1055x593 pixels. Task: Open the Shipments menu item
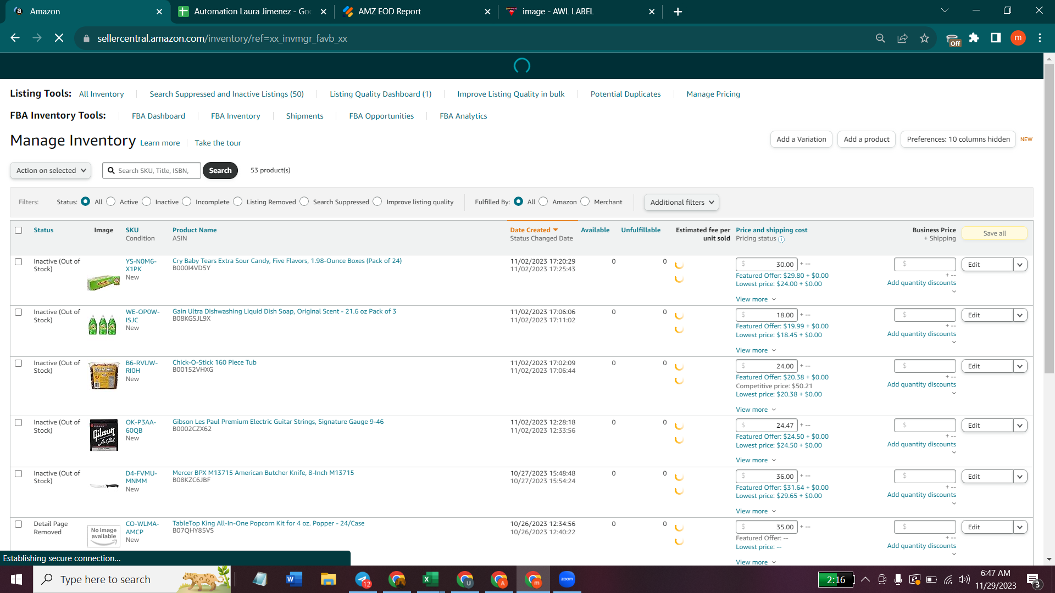[304, 116]
